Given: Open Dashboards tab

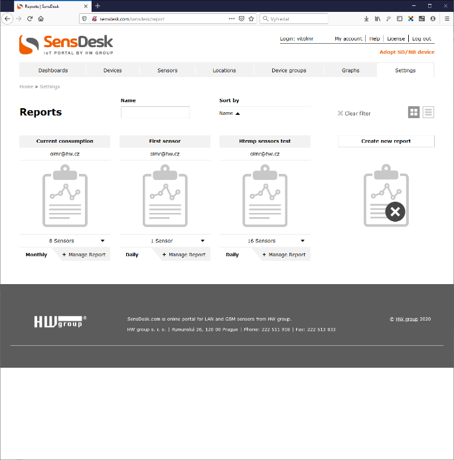Looking at the screenshot, I should click(53, 70).
